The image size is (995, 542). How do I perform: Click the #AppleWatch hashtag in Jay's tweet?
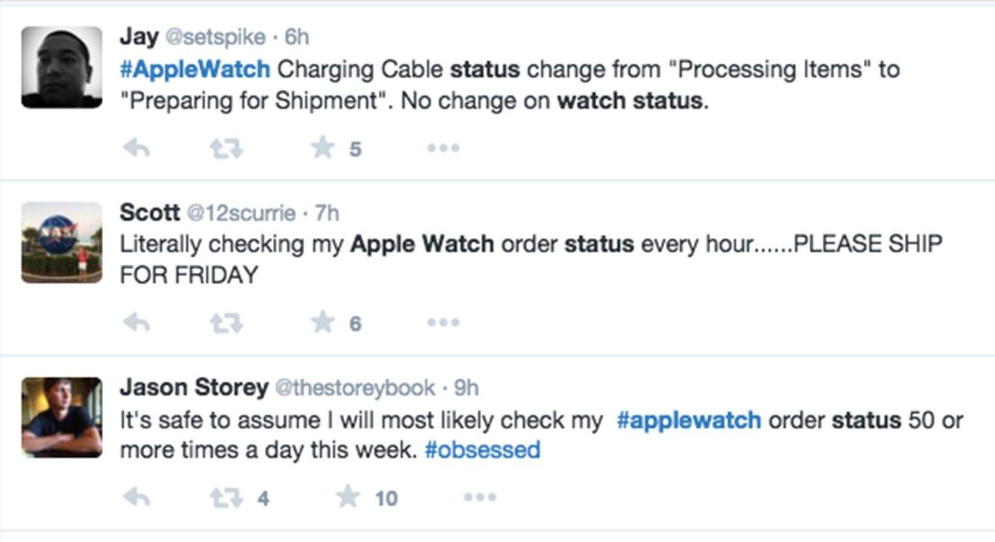point(195,69)
